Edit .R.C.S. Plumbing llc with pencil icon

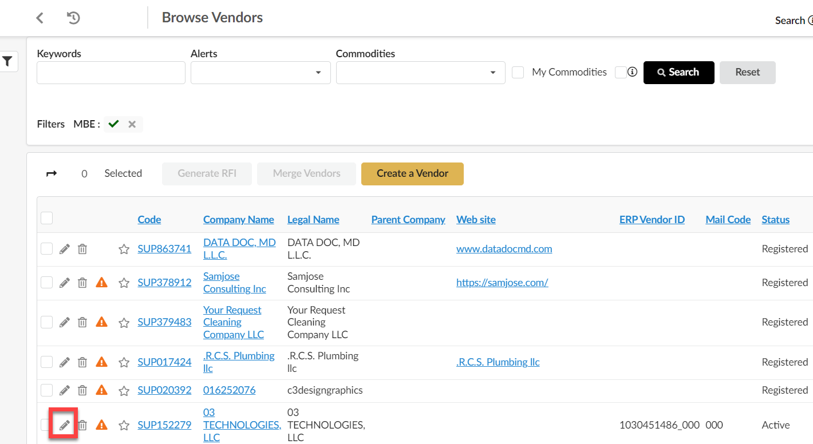[x=65, y=362]
